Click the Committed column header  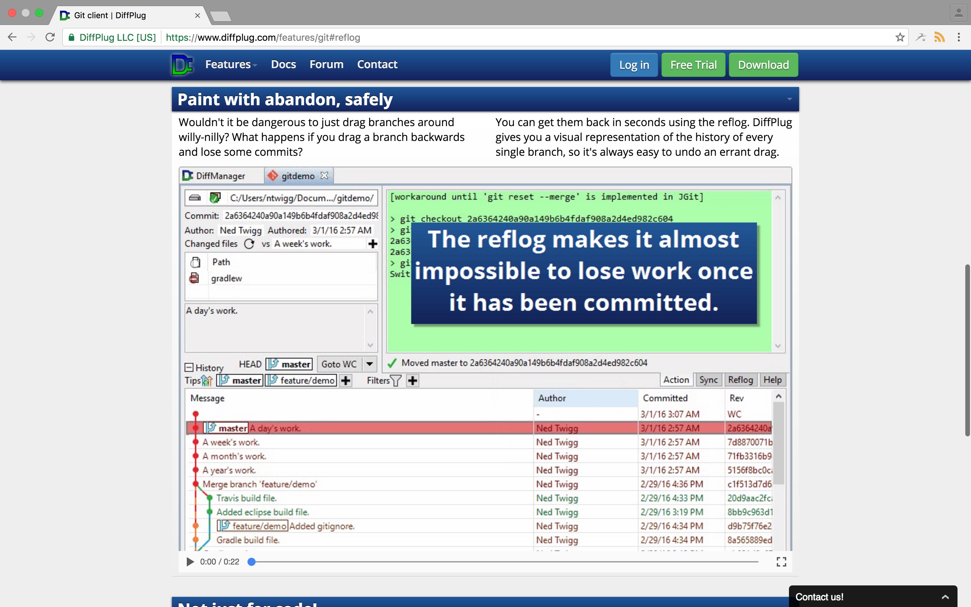(x=681, y=398)
